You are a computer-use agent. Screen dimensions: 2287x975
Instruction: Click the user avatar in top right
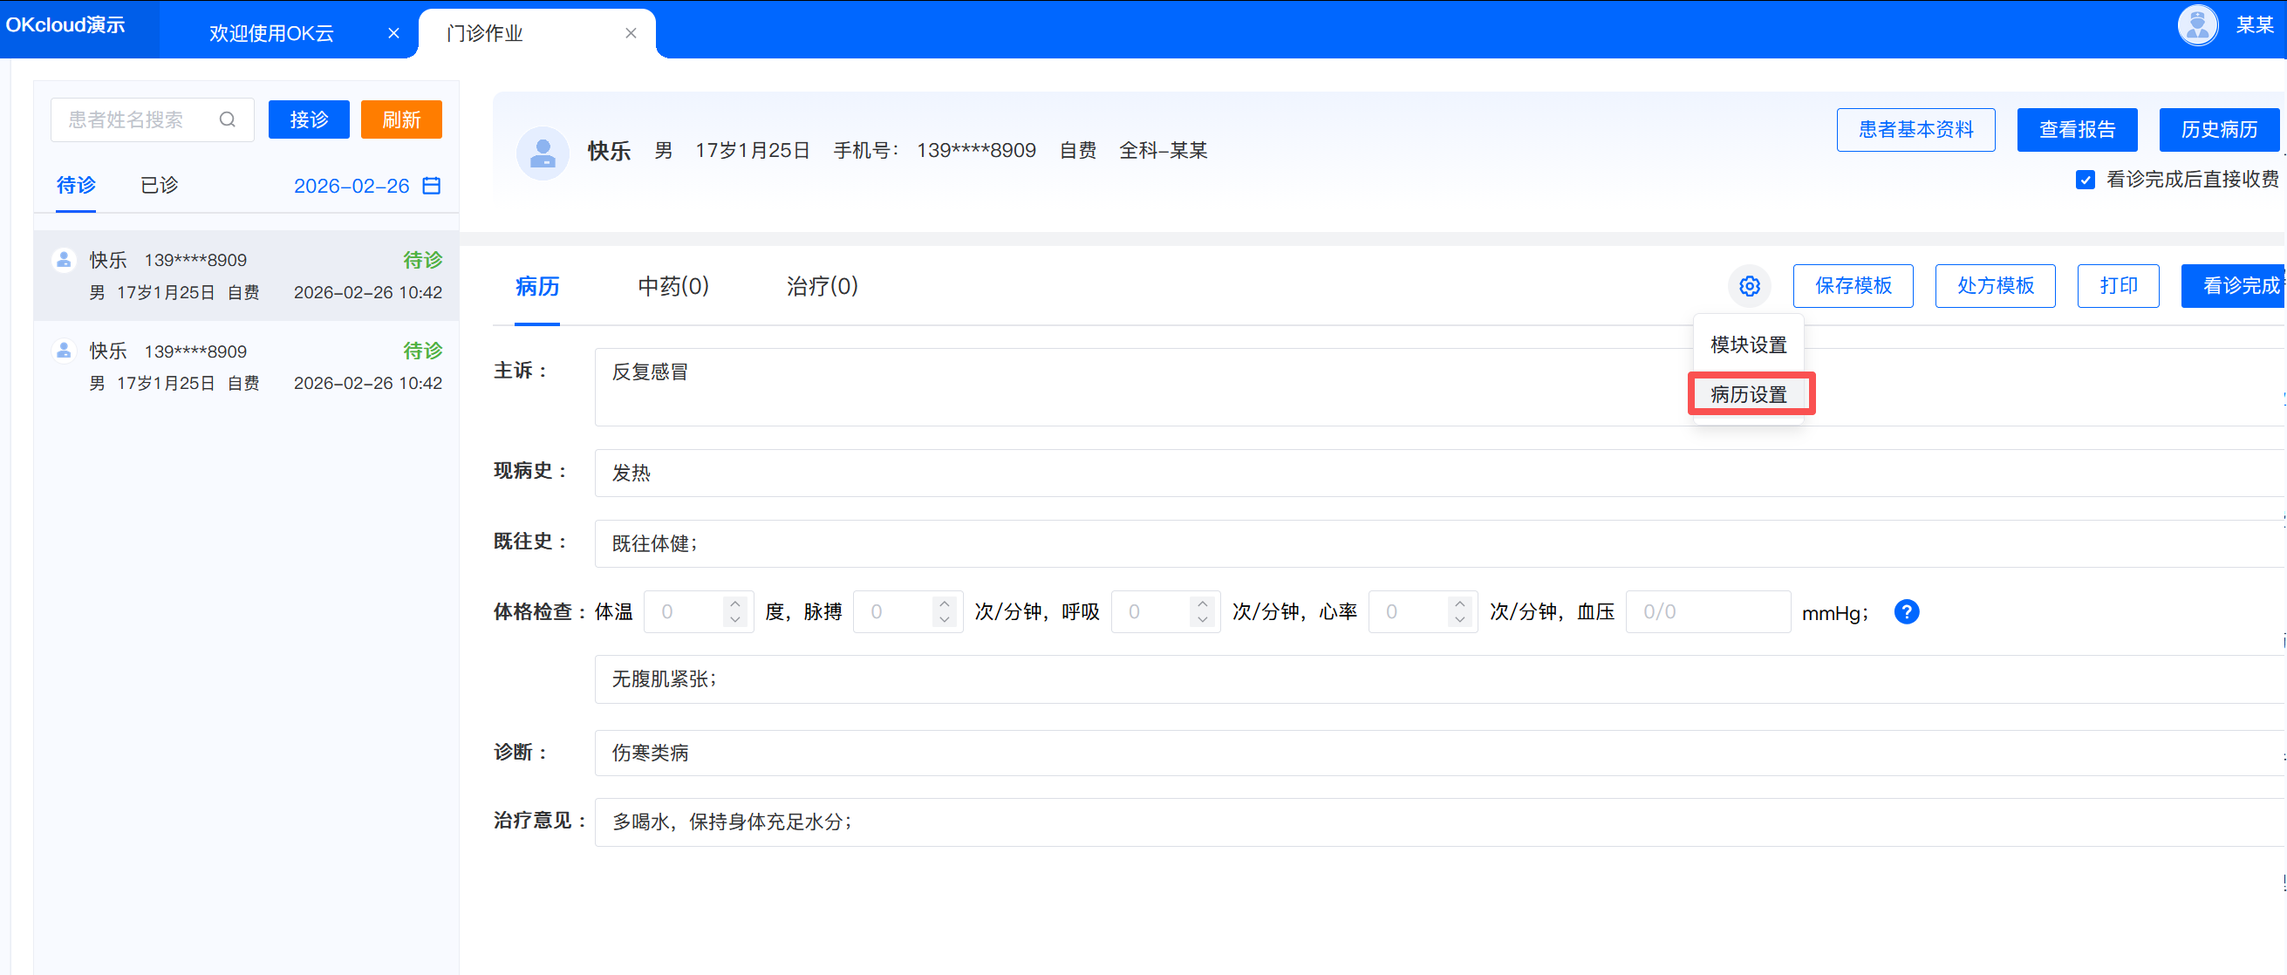2196,25
